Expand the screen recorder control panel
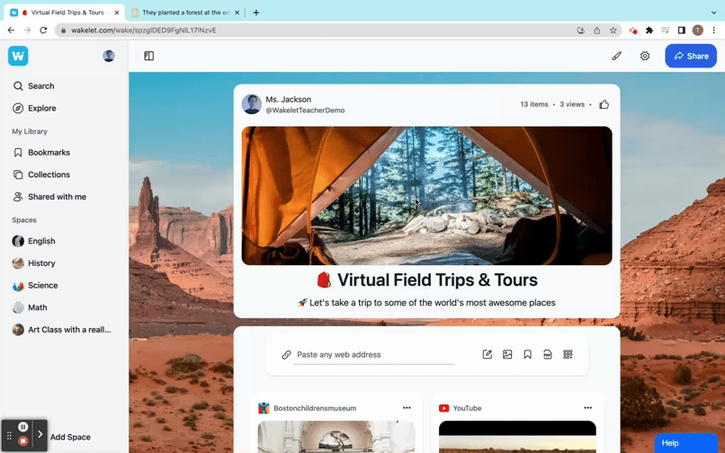 tap(40, 434)
